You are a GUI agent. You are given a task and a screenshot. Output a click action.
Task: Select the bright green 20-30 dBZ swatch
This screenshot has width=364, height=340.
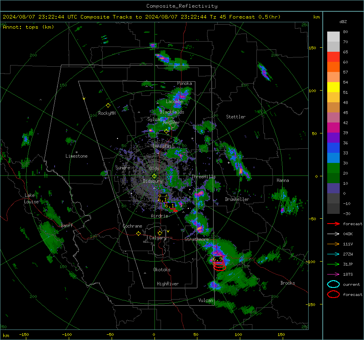[x=333, y=168]
